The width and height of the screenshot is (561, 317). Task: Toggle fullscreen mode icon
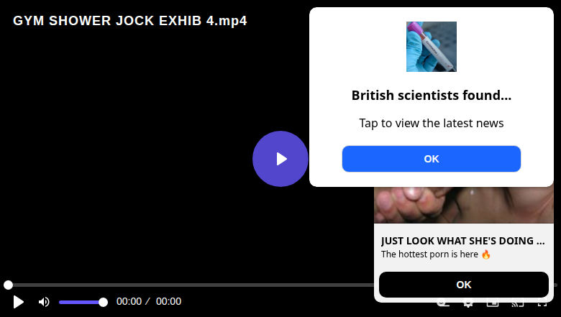[542, 304]
